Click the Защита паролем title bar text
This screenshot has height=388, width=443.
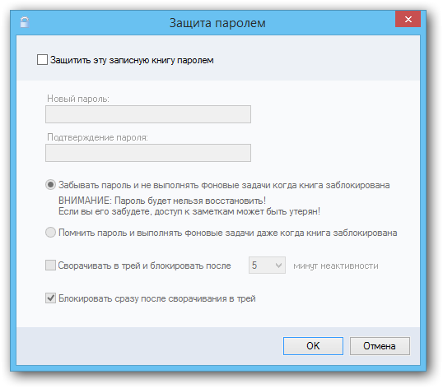[217, 23]
